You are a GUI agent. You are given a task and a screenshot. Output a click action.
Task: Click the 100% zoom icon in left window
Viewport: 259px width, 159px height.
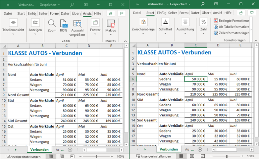click(63, 24)
